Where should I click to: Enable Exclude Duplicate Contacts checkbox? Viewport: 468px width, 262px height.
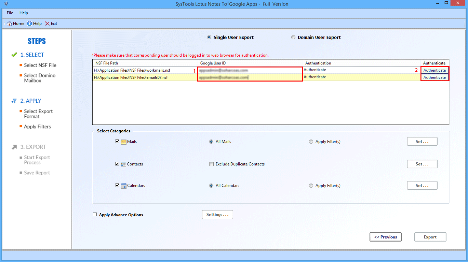point(211,164)
